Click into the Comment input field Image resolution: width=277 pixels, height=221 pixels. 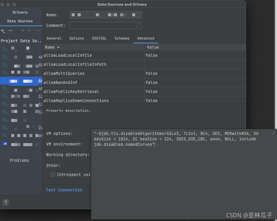coord(106,25)
